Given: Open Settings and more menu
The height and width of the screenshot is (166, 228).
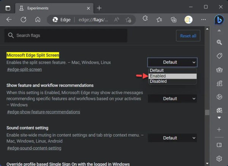Looking at the screenshot, I should (x=203, y=19).
